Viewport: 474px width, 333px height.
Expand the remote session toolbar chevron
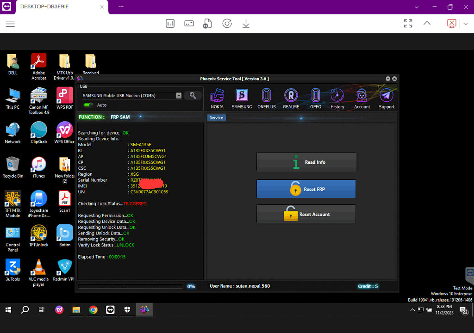pyautogui.click(x=427, y=23)
